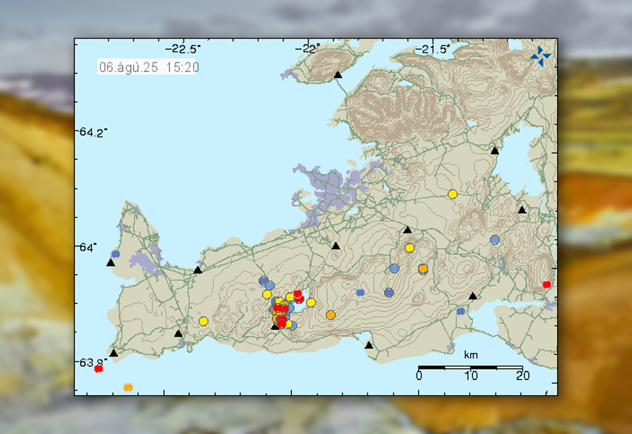Click the "64°" latitude label
The width and height of the screenshot is (632, 434).
(88, 247)
